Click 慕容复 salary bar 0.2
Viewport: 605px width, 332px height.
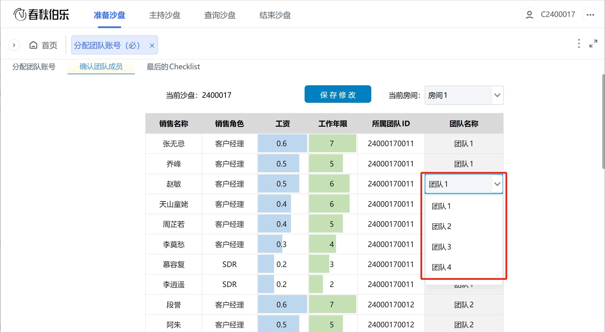coord(266,264)
